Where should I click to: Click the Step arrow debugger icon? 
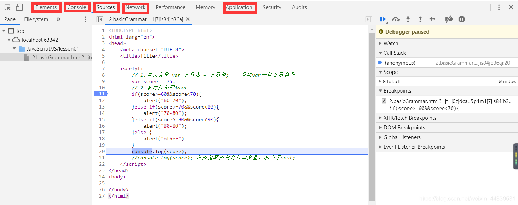(x=432, y=19)
